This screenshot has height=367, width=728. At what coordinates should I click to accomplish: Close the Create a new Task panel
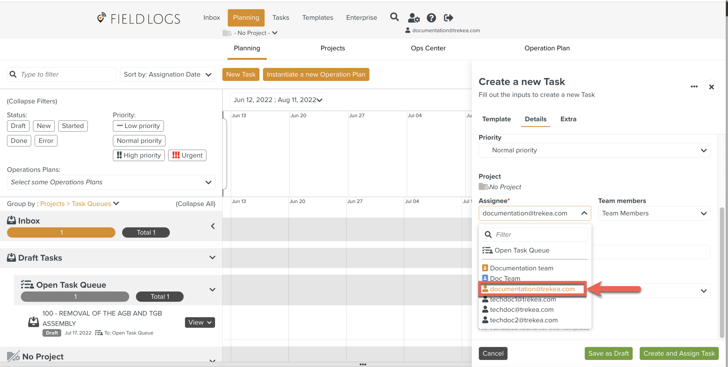pyautogui.click(x=711, y=87)
